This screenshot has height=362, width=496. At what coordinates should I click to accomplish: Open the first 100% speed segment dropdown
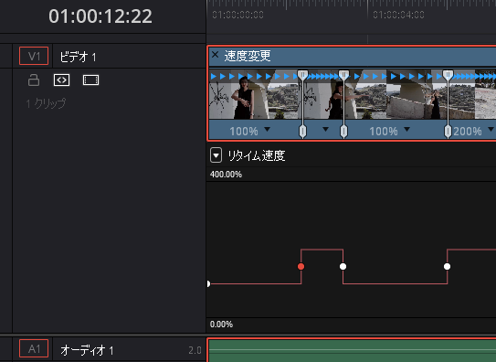tap(268, 129)
